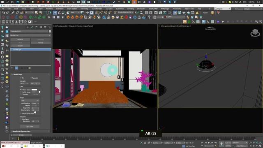Click the Normal modifier button

click(41, 43)
